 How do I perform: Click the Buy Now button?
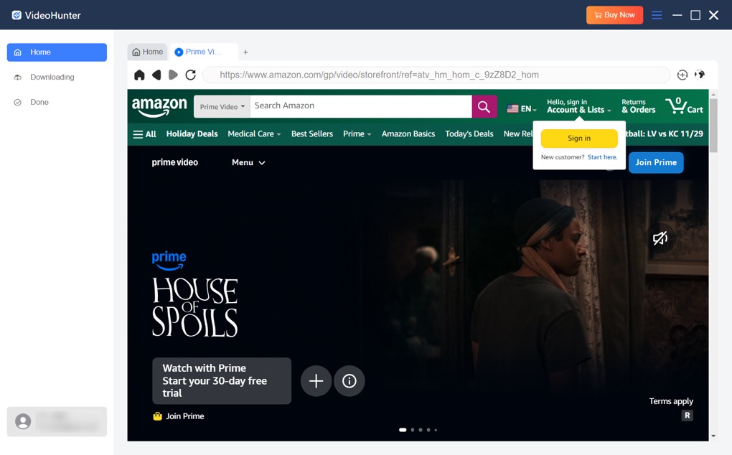point(614,15)
